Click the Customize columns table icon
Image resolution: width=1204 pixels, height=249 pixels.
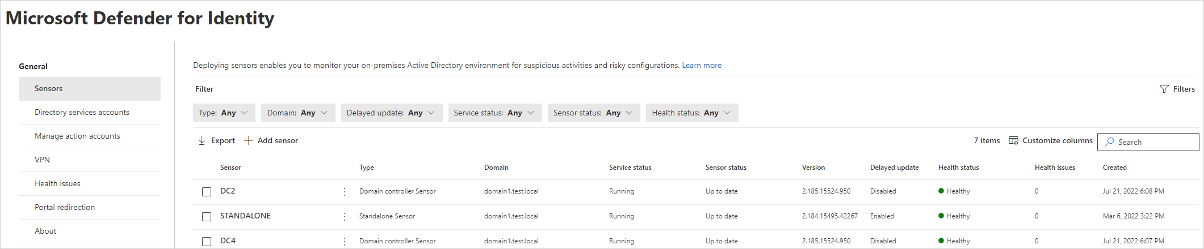click(x=1013, y=140)
